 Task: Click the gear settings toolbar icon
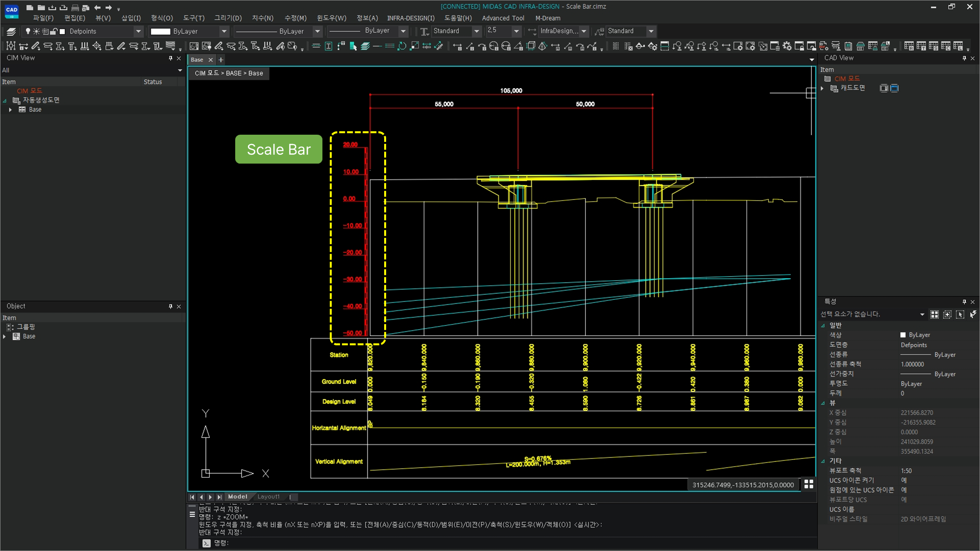click(787, 46)
